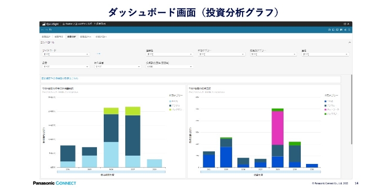Screen dimensions: 392x188
Task: Open the middle dropdown in the second control row
Action: coord(118,67)
